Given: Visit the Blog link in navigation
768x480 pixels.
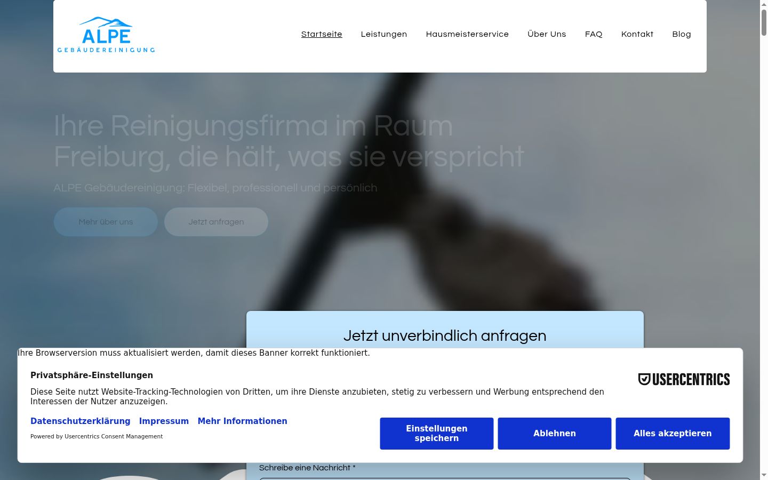Looking at the screenshot, I should (682, 34).
